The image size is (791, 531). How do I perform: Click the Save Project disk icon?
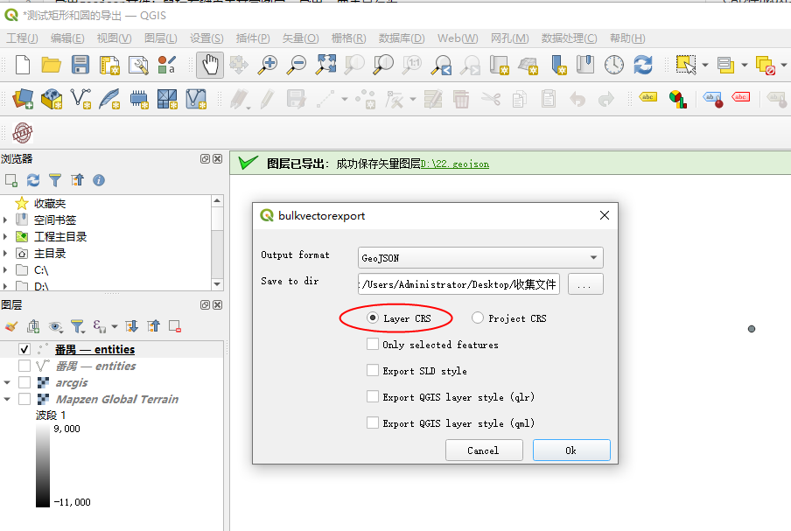click(x=80, y=65)
